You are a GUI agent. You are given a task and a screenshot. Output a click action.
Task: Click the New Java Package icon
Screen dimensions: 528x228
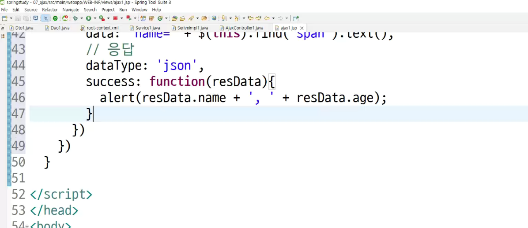click(x=151, y=18)
